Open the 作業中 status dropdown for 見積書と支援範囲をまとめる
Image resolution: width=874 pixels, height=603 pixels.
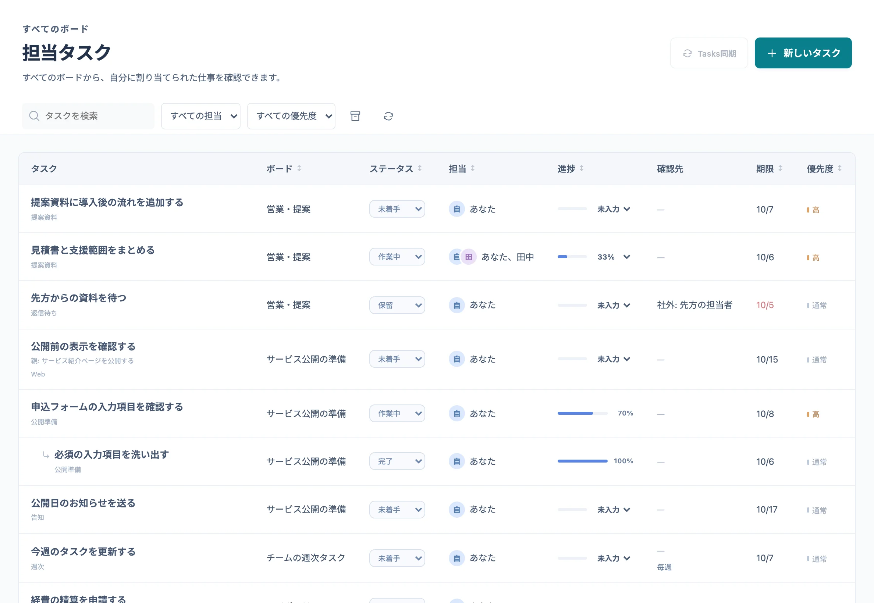[x=397, y=257]
